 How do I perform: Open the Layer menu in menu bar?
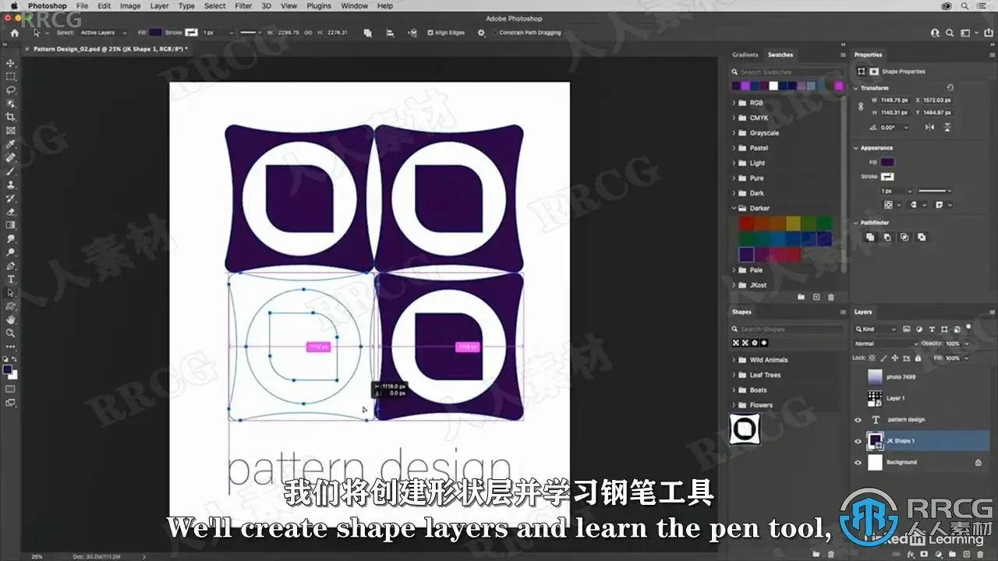click(159, 5)
